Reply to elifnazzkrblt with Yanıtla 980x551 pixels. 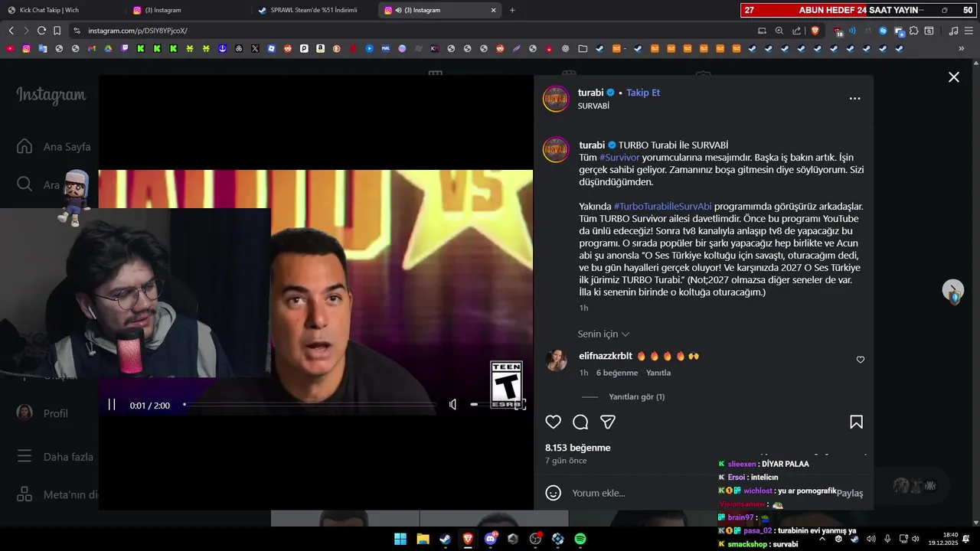[658, 373]
